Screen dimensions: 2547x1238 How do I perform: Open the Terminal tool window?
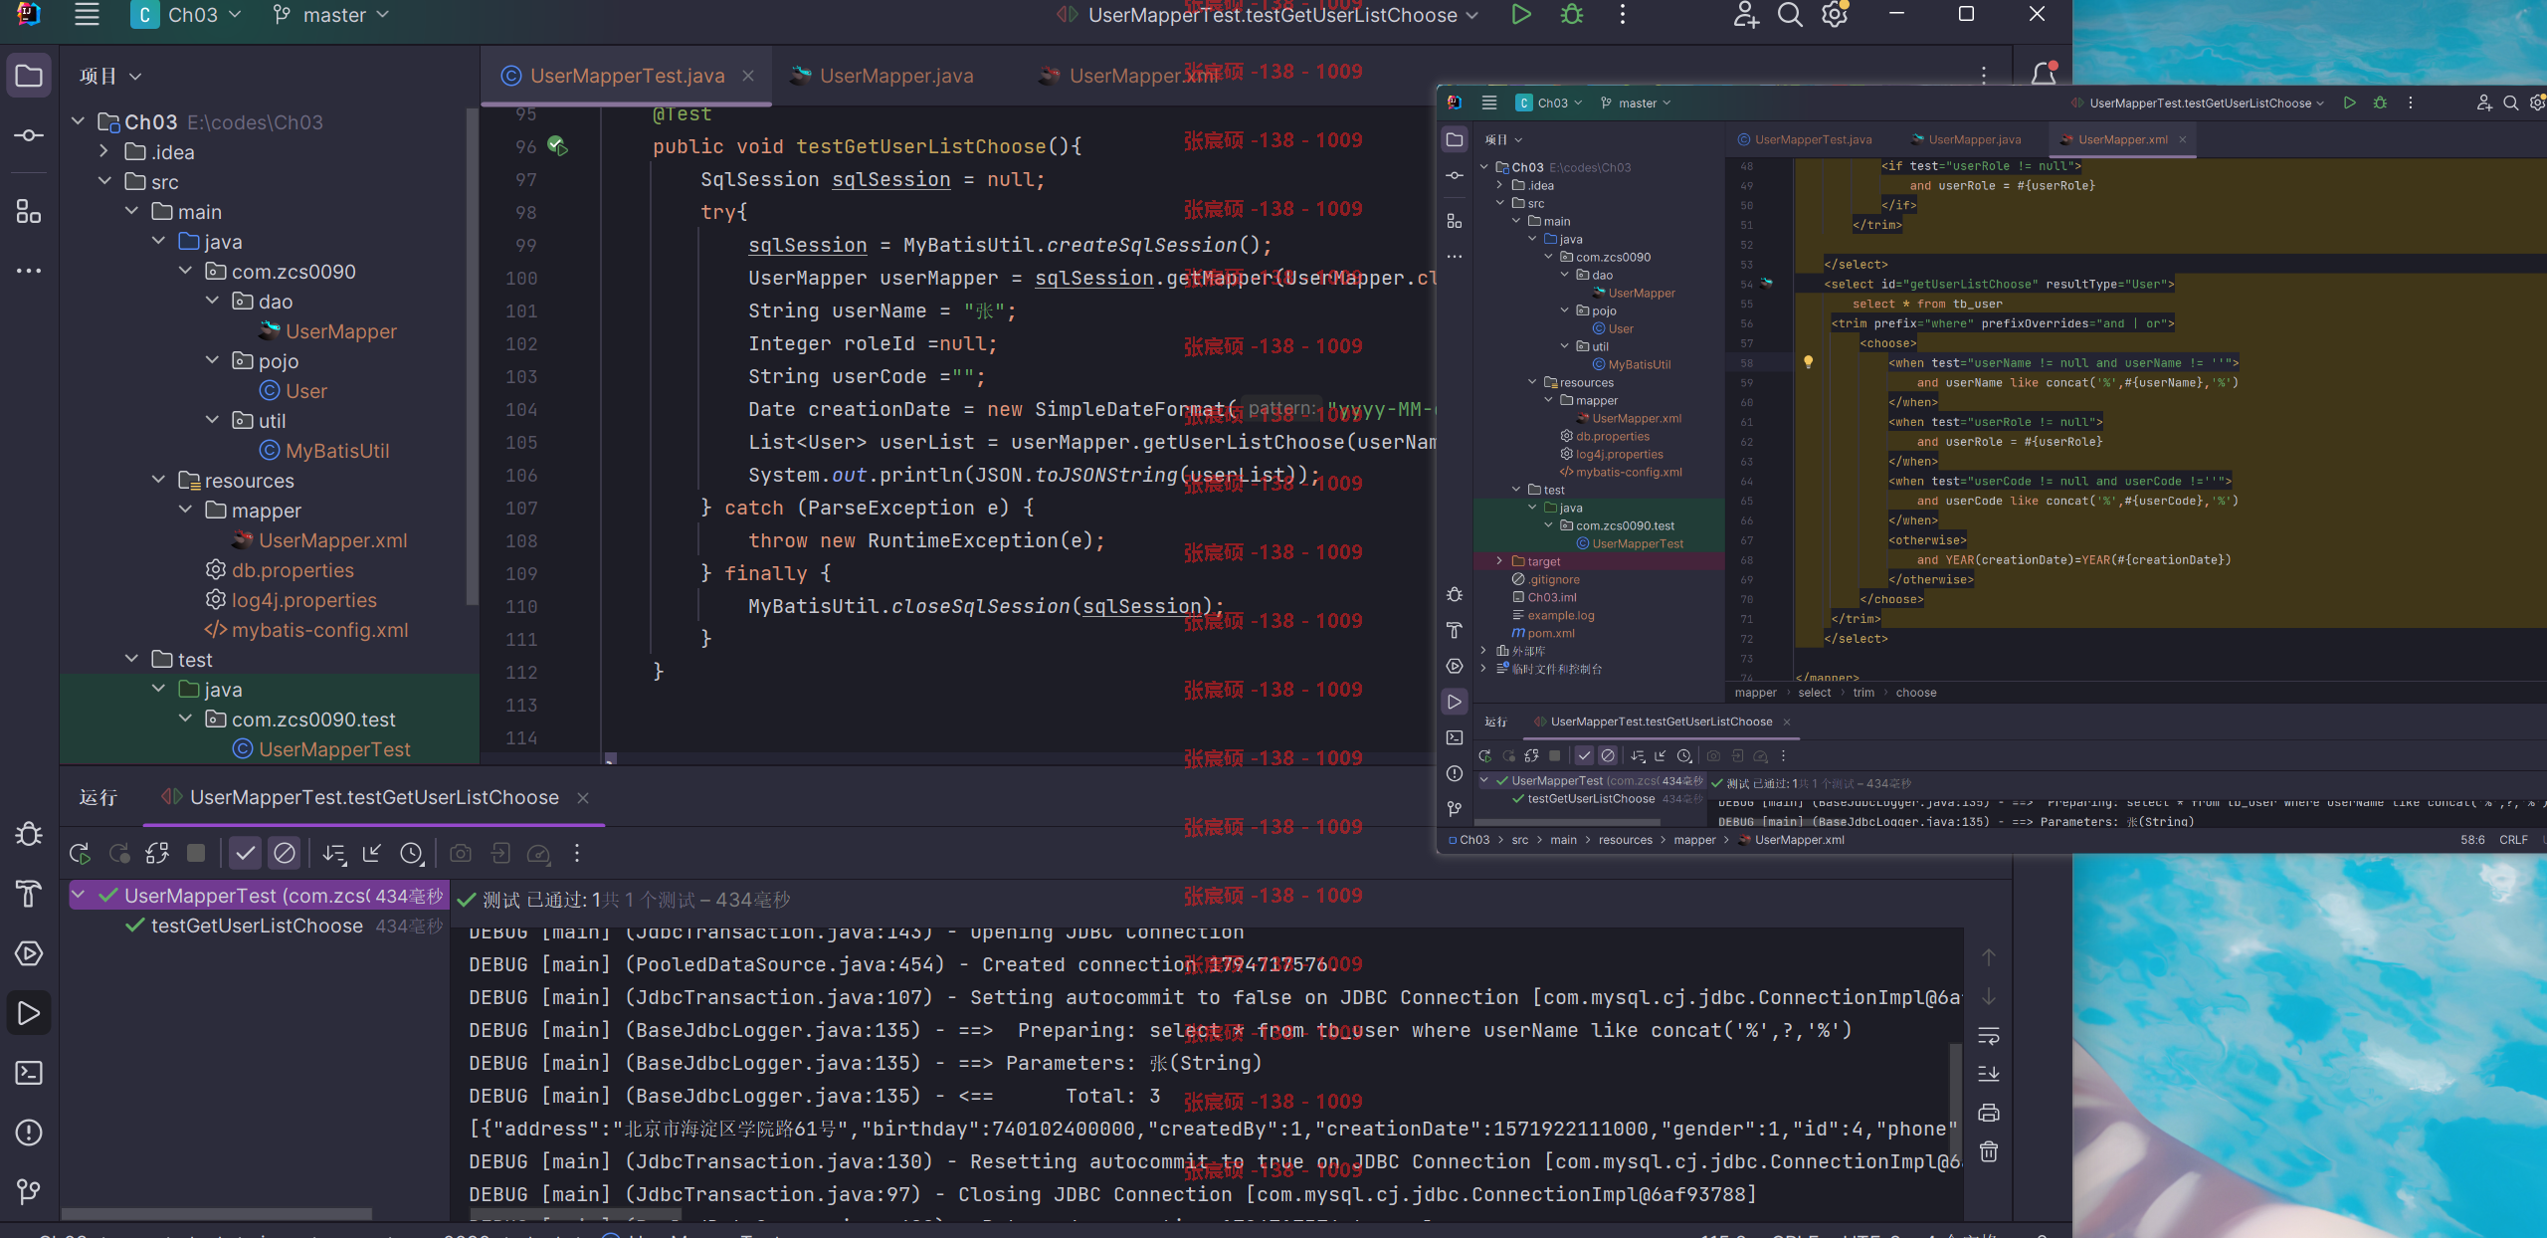coord(29,1073)
